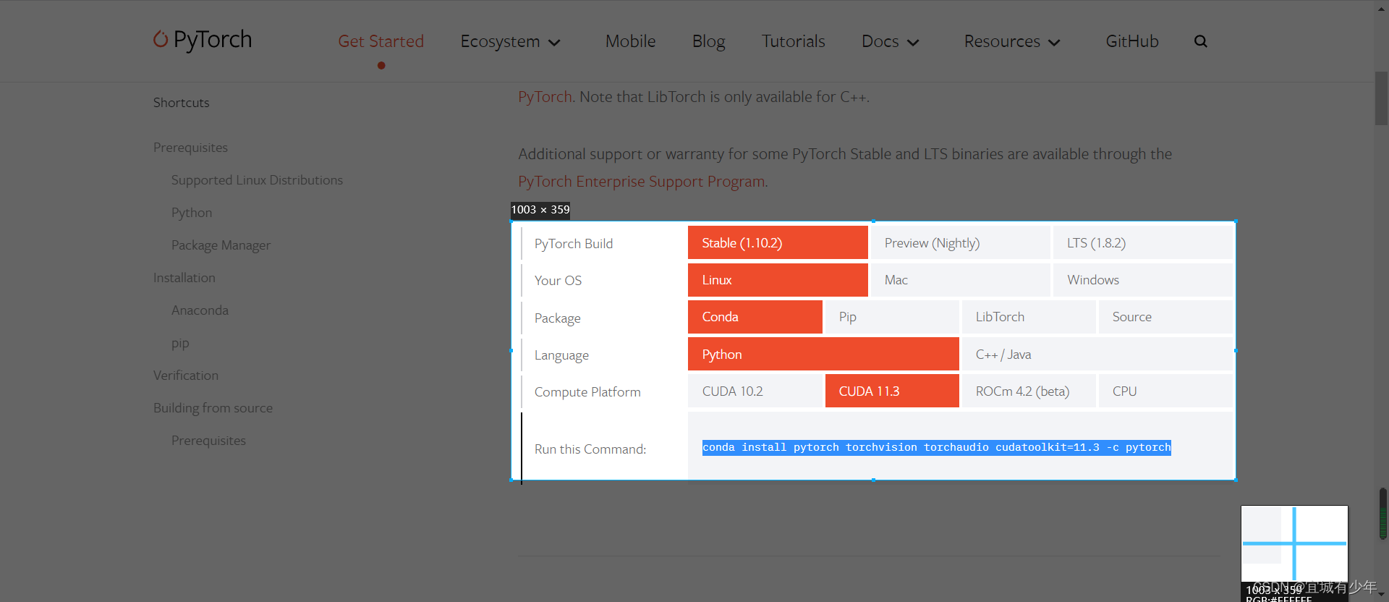The image size is (1389, 602).
Task: Choose C++ / Java language option
Action: pyautogui.click(x=1097, y=354)
